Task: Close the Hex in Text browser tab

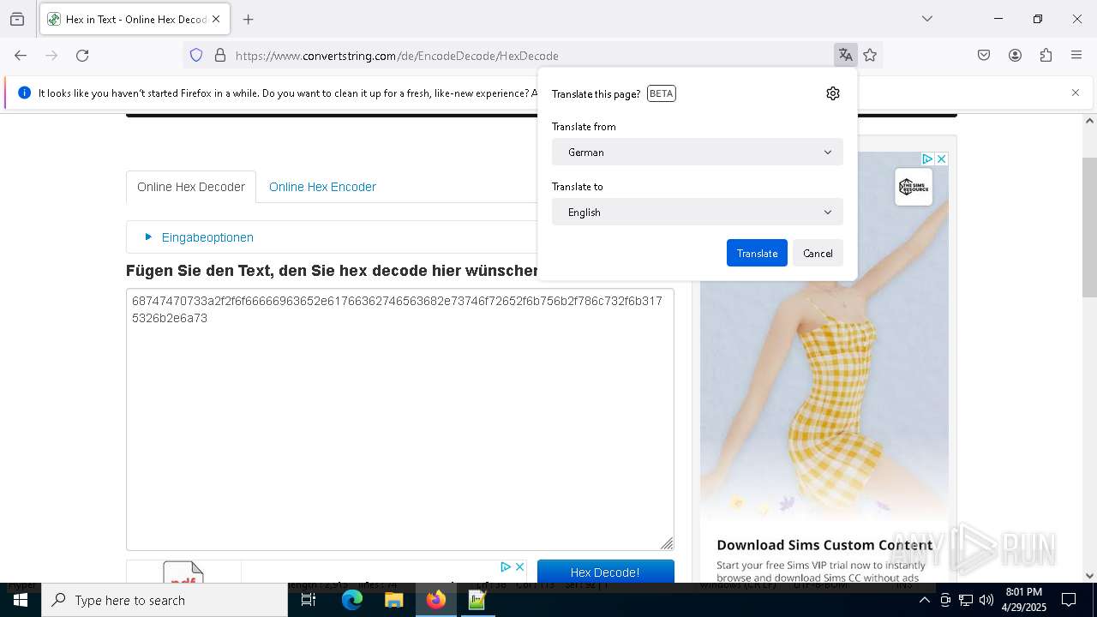Action: tap(216, 19)
